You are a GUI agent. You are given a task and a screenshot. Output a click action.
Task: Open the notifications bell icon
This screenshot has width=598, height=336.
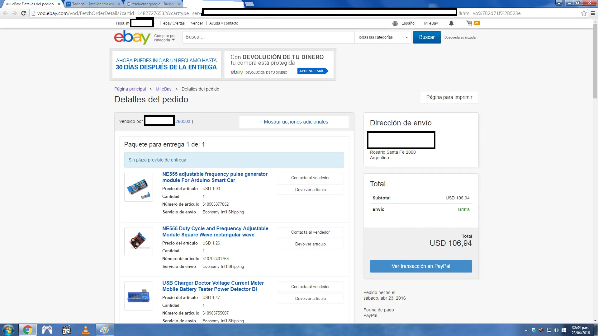[x=451, y=23]
